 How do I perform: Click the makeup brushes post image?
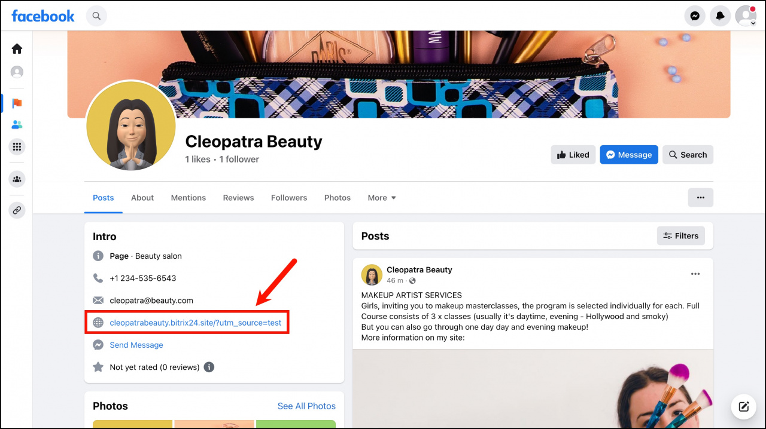533,388
